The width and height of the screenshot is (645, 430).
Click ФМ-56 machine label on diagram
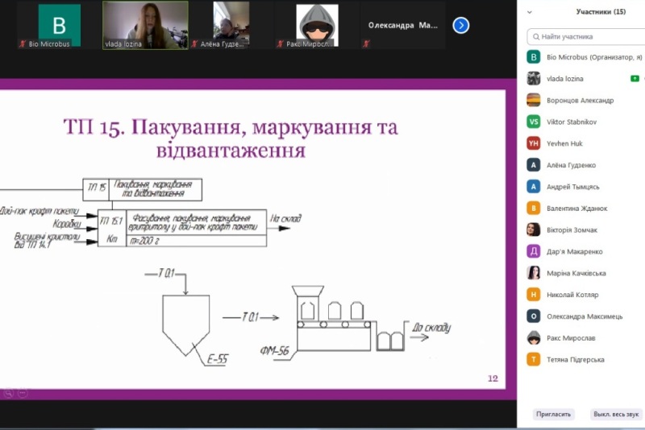pyautogui.click(x=274, y=351)
